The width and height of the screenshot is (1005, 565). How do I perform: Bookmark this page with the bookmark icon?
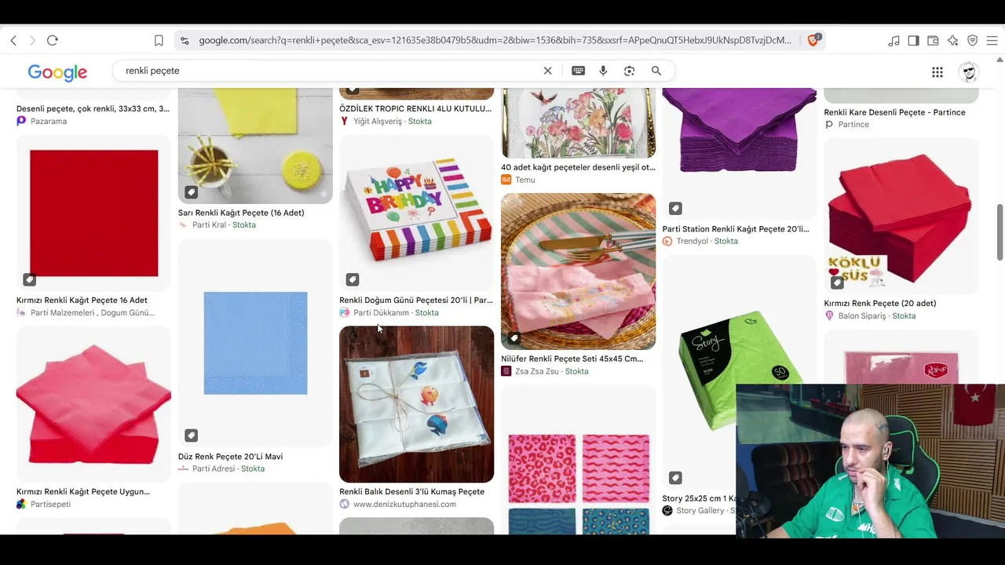pos(159,40)
